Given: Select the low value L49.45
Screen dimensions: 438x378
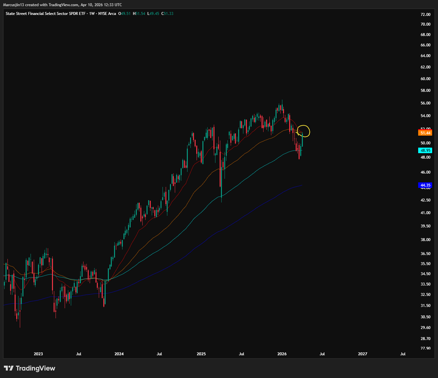Looking at the screenshot, I should click(153, 14).
